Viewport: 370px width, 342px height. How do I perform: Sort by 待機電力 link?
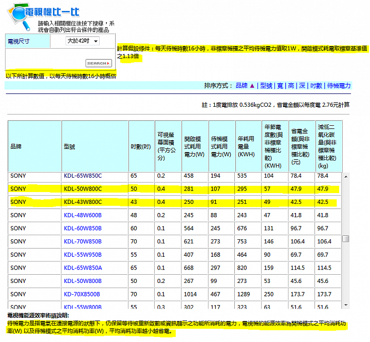(x=339, y=85)
